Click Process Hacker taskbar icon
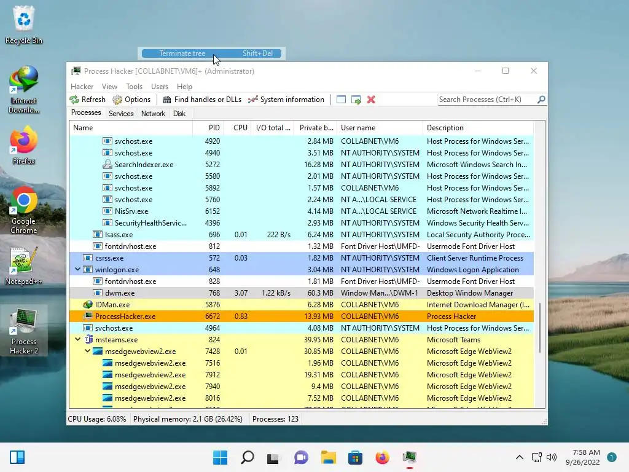 (x=409, y=457)
